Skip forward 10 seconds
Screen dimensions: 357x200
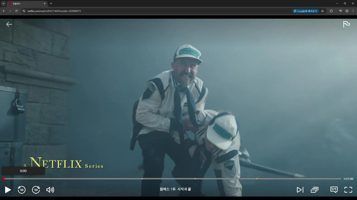coord(36,190)
